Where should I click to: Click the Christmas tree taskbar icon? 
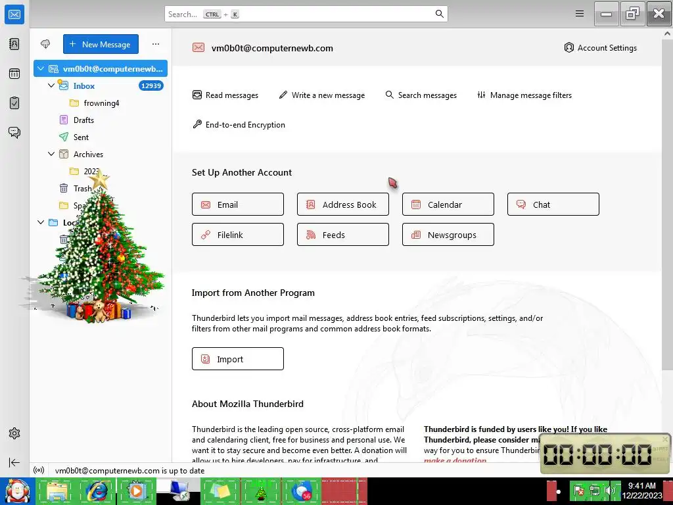[x=261, y=491]
